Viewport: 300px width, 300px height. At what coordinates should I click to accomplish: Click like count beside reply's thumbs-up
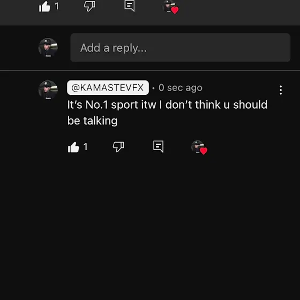(85, 147)
